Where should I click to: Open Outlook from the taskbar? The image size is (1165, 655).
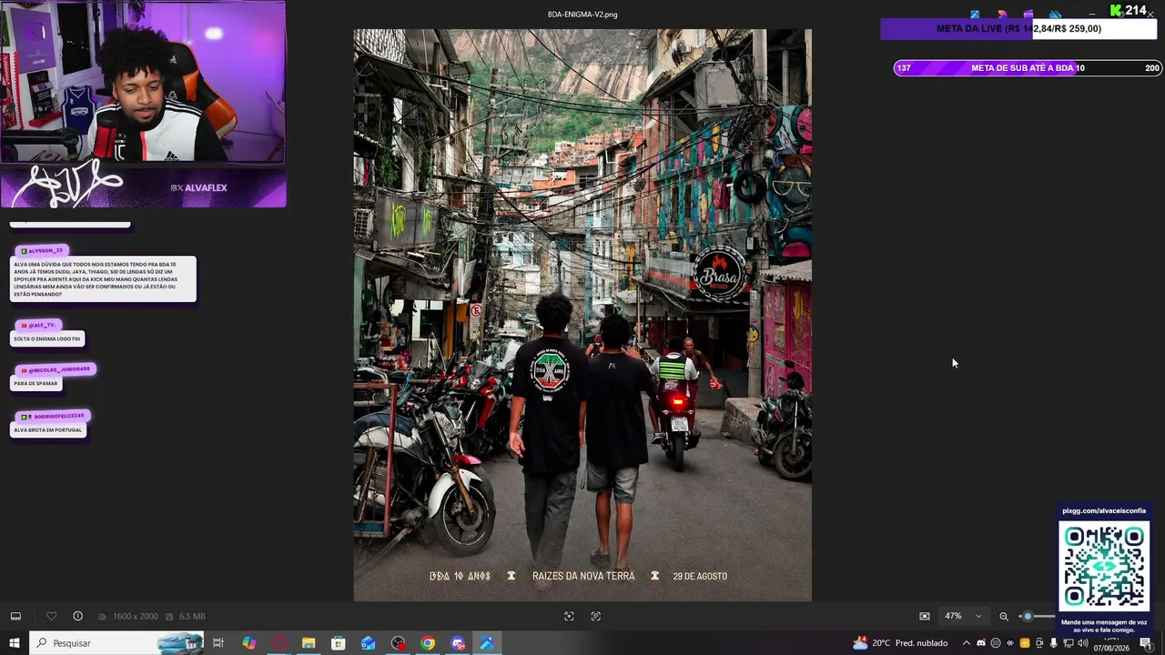coord(368,643)
